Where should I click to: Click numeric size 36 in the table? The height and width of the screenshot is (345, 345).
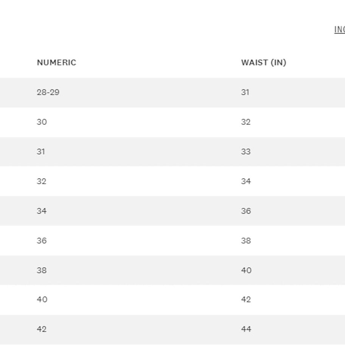42,241
